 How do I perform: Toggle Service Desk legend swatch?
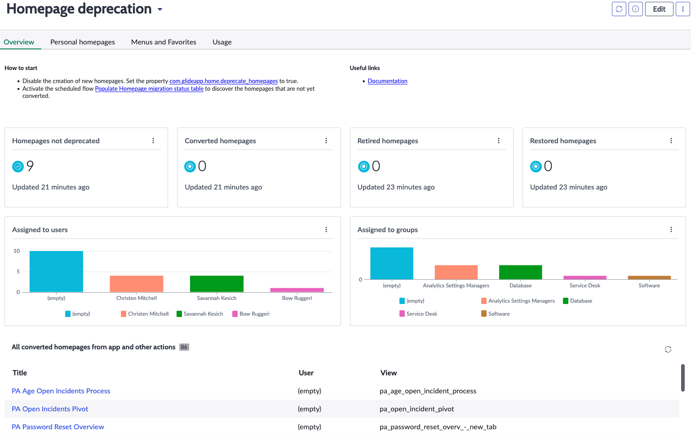click(x=402, y=314)
